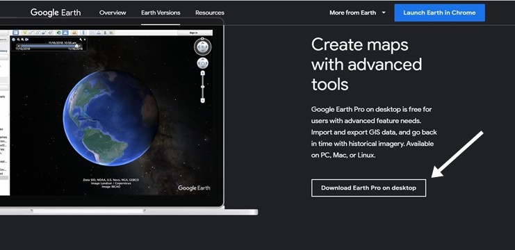Step time slider back with left arrow
This screenshot has height=250, width=515.
point(19,46)
